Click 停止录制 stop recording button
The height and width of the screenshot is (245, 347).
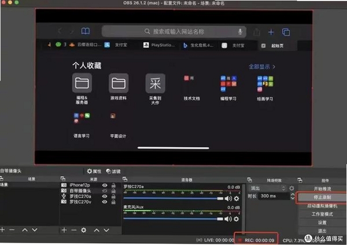(322, 197)
